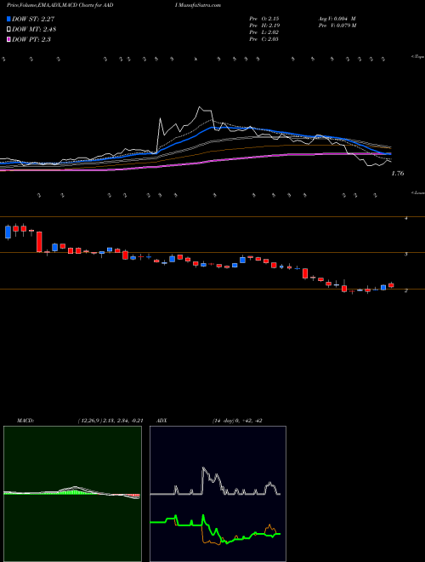
Task: Click the price axis label 3
Action: [406, 254]
